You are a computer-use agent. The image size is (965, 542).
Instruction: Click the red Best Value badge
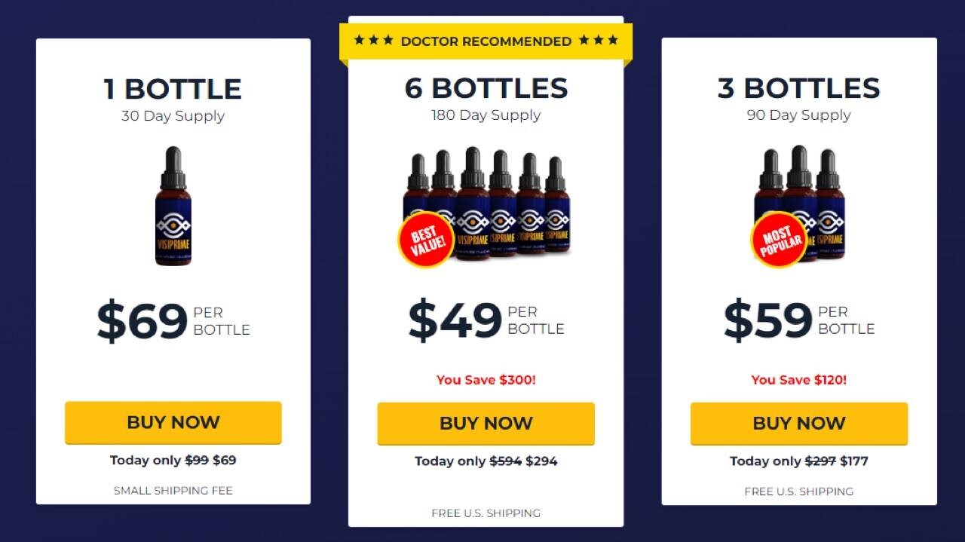[426, 239]
